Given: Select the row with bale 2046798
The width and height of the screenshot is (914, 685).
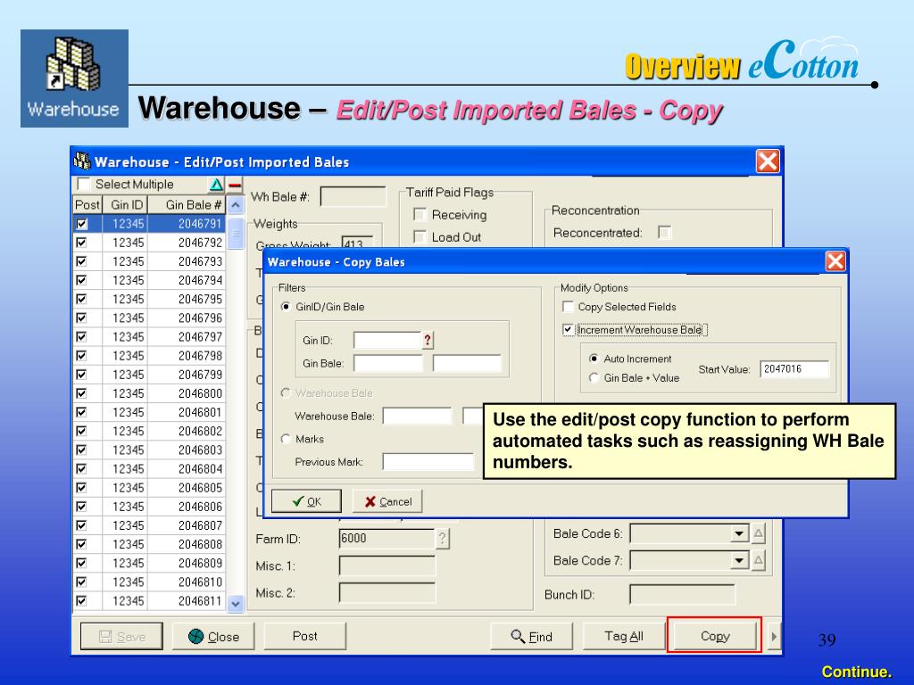Looking at the screenshot, I should click(149, 355).
